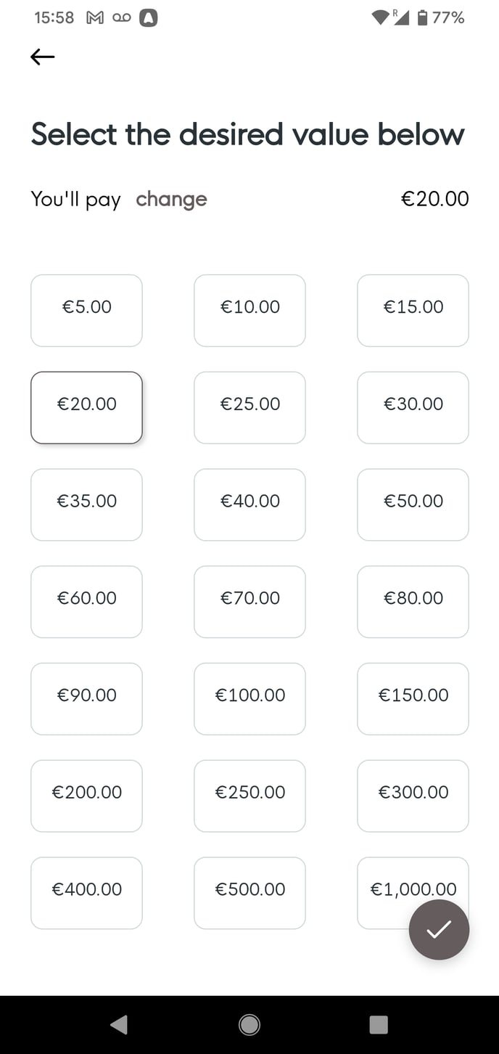
Task: Tap the €20.00 total amount text
Action: 434,199
